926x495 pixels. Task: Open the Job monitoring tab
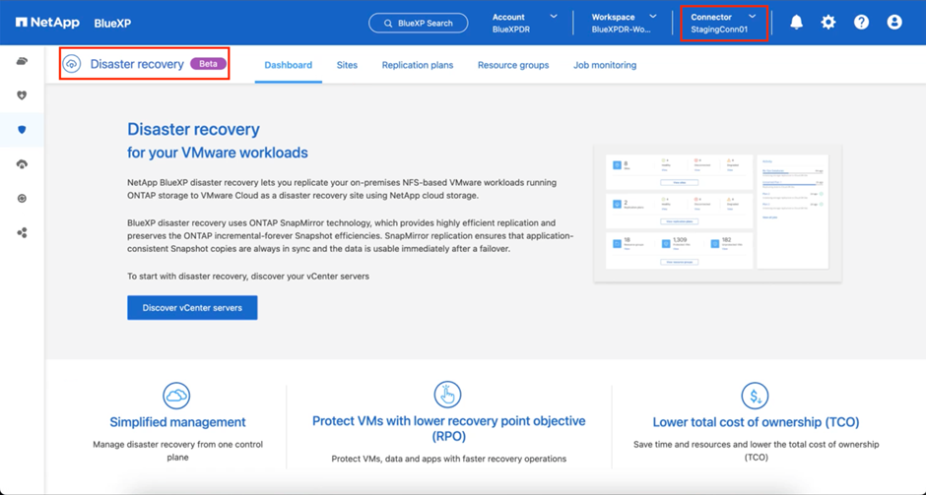605,65
